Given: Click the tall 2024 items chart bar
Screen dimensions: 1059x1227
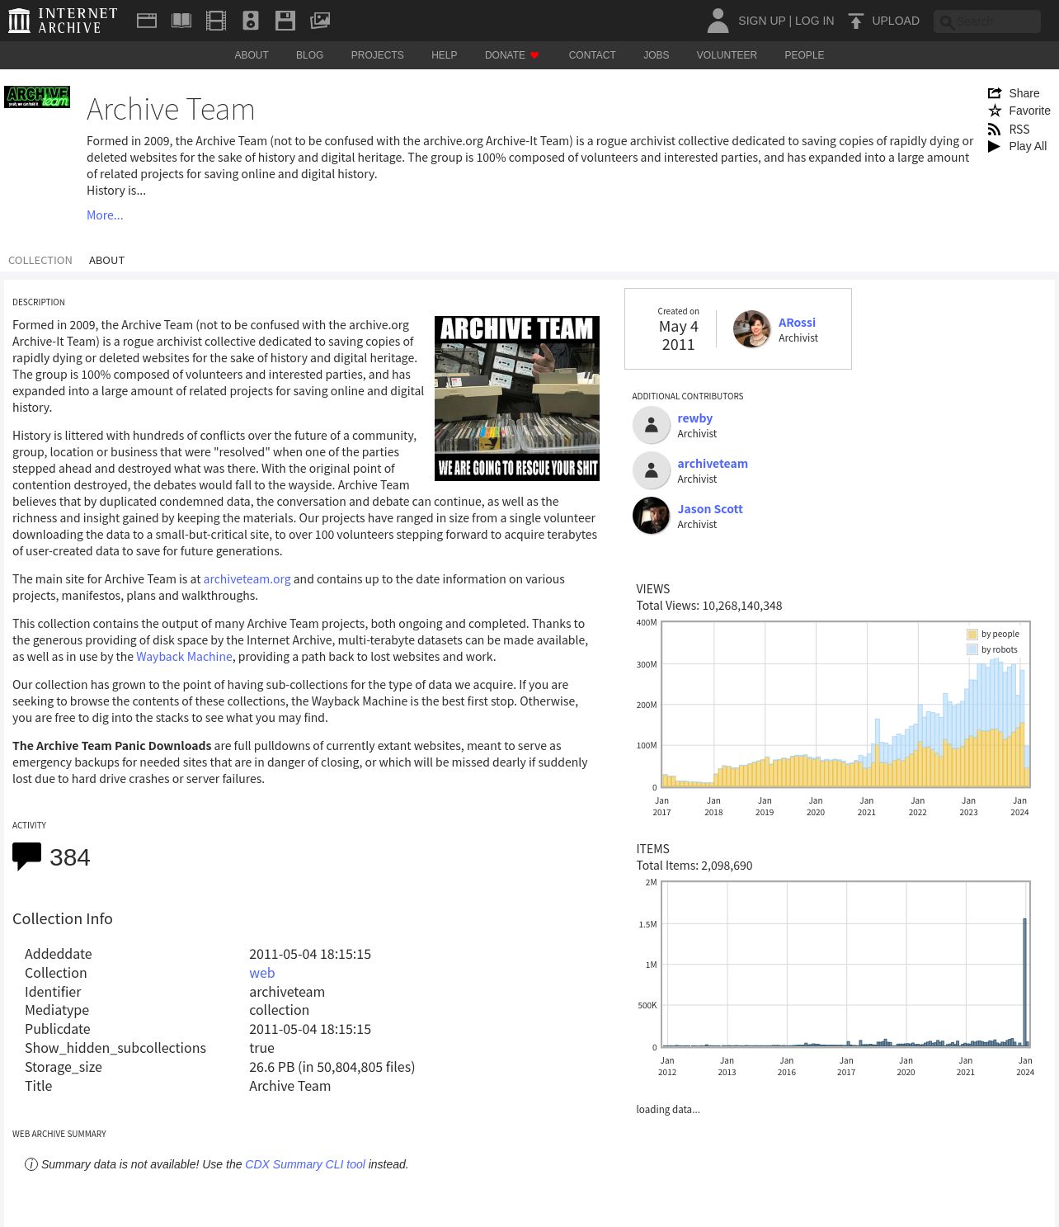Looking at the screenshot, I should [x=1025, y=982].
